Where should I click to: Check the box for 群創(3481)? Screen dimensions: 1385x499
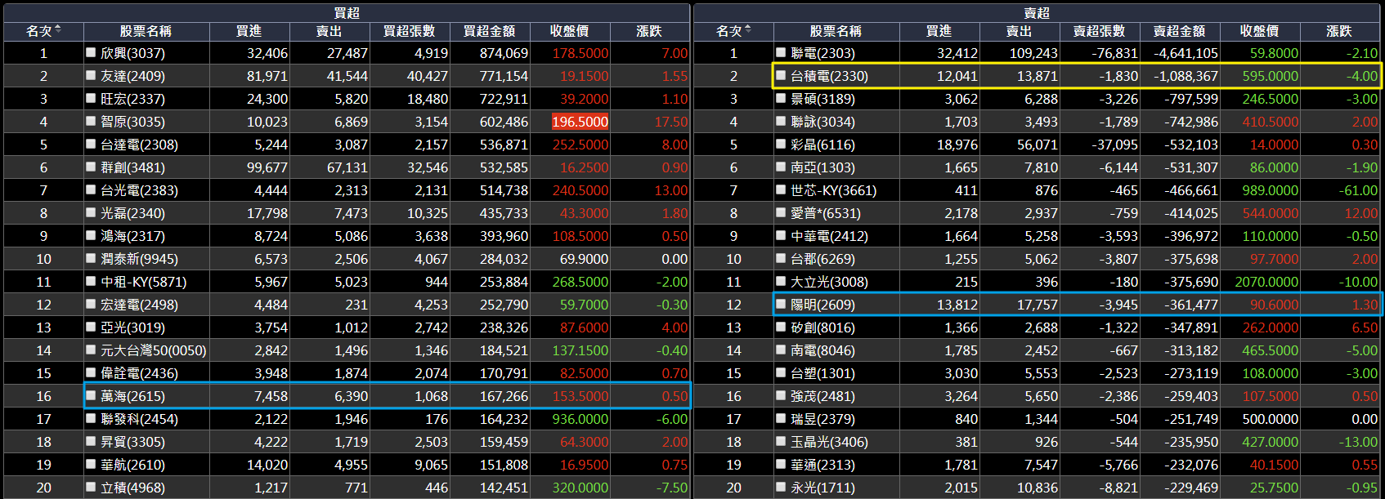pyautogui.click(x=91, y=167)
